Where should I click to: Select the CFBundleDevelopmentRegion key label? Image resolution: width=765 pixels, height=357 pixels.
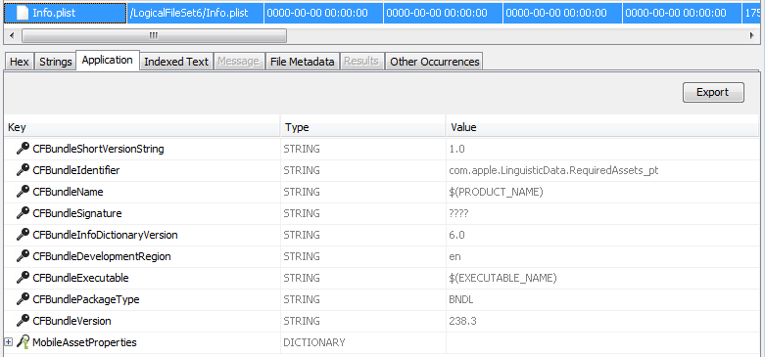pyautogui.click(x=102, y=256)
